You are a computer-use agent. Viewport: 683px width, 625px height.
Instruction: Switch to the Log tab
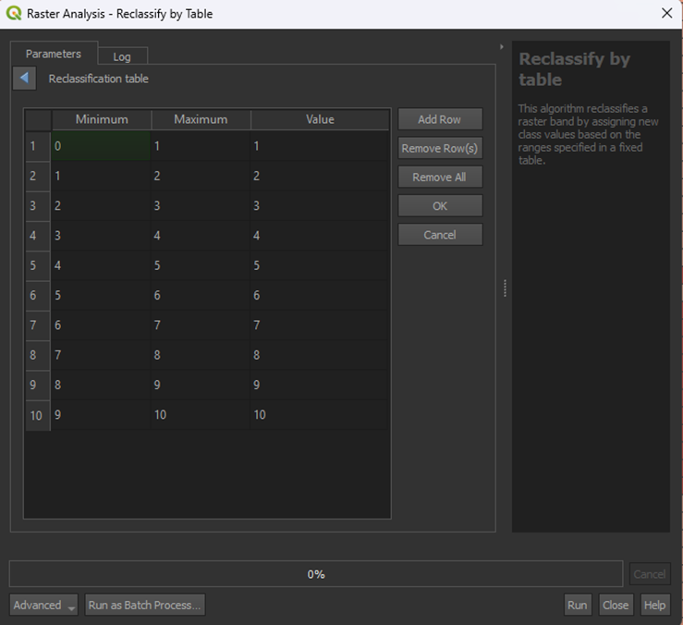click(x=122, y=56)
